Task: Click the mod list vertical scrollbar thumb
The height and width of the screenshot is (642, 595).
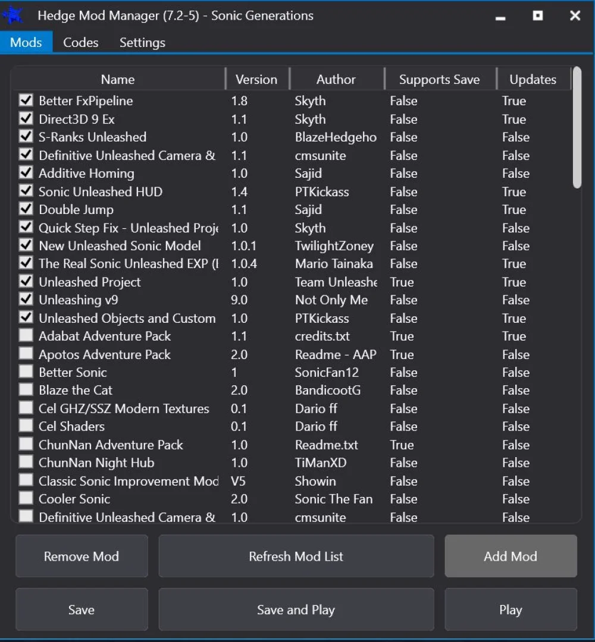Action: point(577,127)
